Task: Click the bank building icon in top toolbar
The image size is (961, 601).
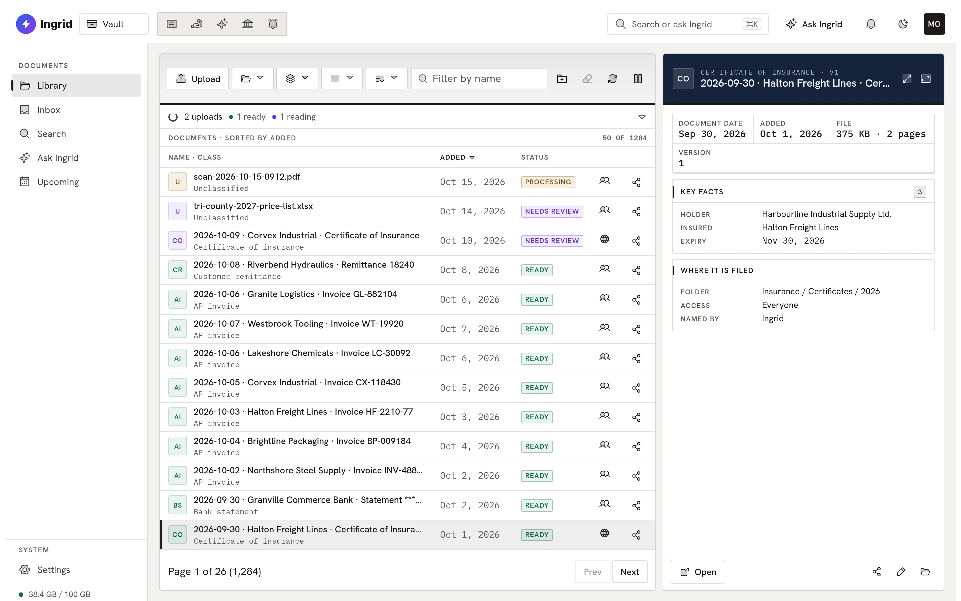Action: 247,24
